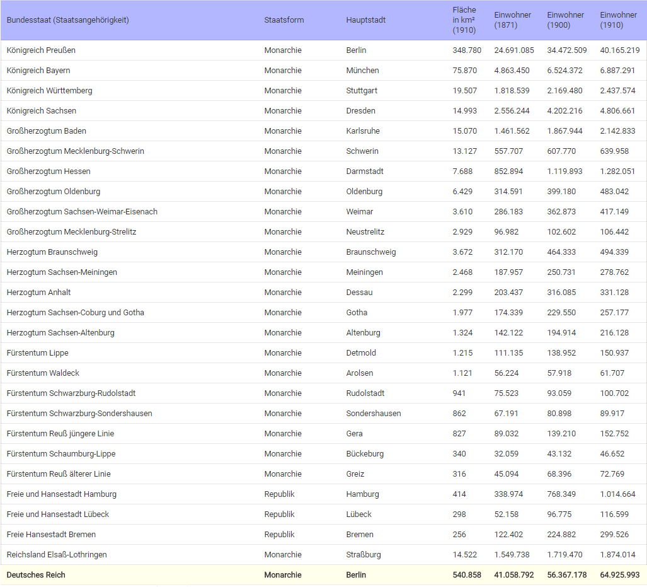Select the Fürstentum Reuß älterer Linie cell
The height and width of the screenshot is (587, 647).
click(x=59, y=474)
